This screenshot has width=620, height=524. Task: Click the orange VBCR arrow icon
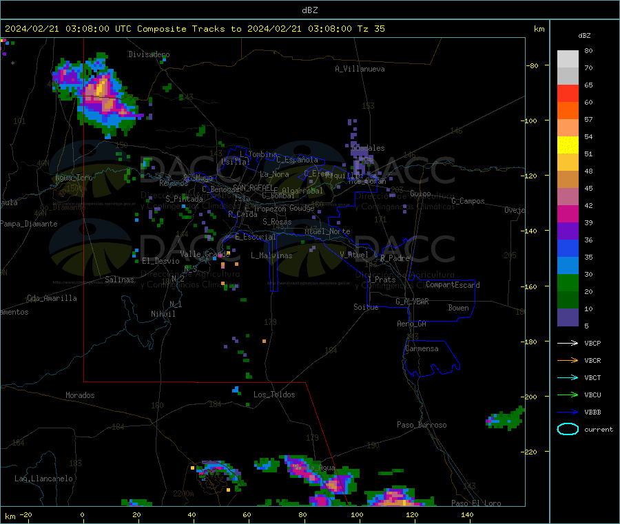[568, 360]
